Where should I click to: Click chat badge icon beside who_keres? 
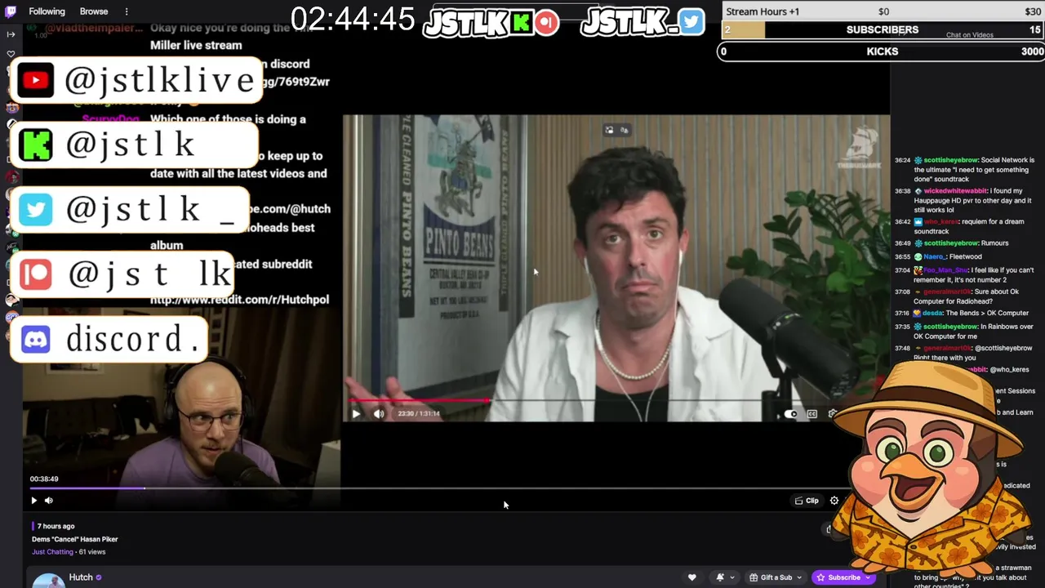click(918, 222)
